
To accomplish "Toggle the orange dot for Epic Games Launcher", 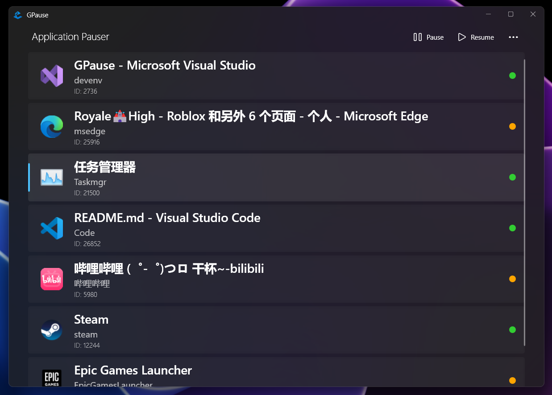I will point(512,381).
